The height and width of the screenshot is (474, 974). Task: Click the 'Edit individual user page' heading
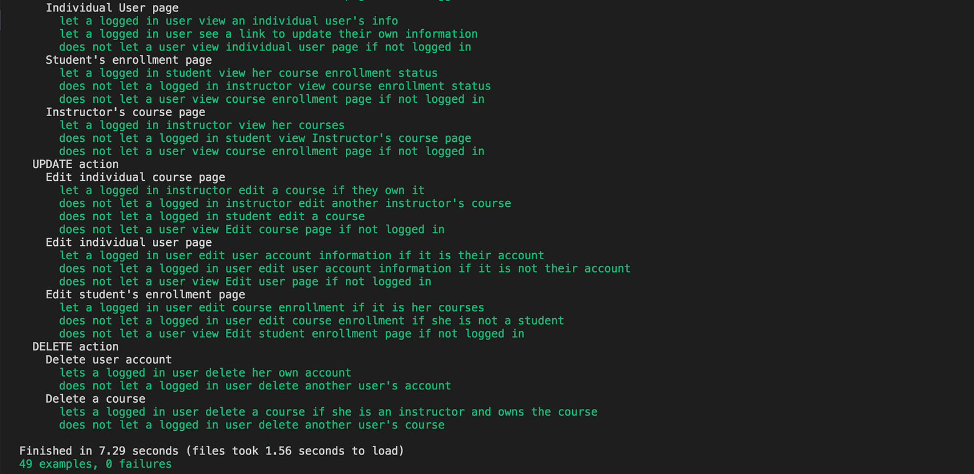[x=128, y=243]
